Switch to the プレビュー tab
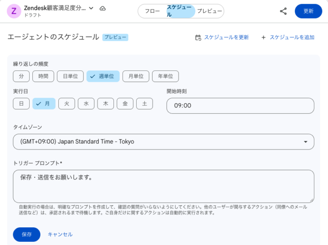The image size is (328, 245). [210, 11]
